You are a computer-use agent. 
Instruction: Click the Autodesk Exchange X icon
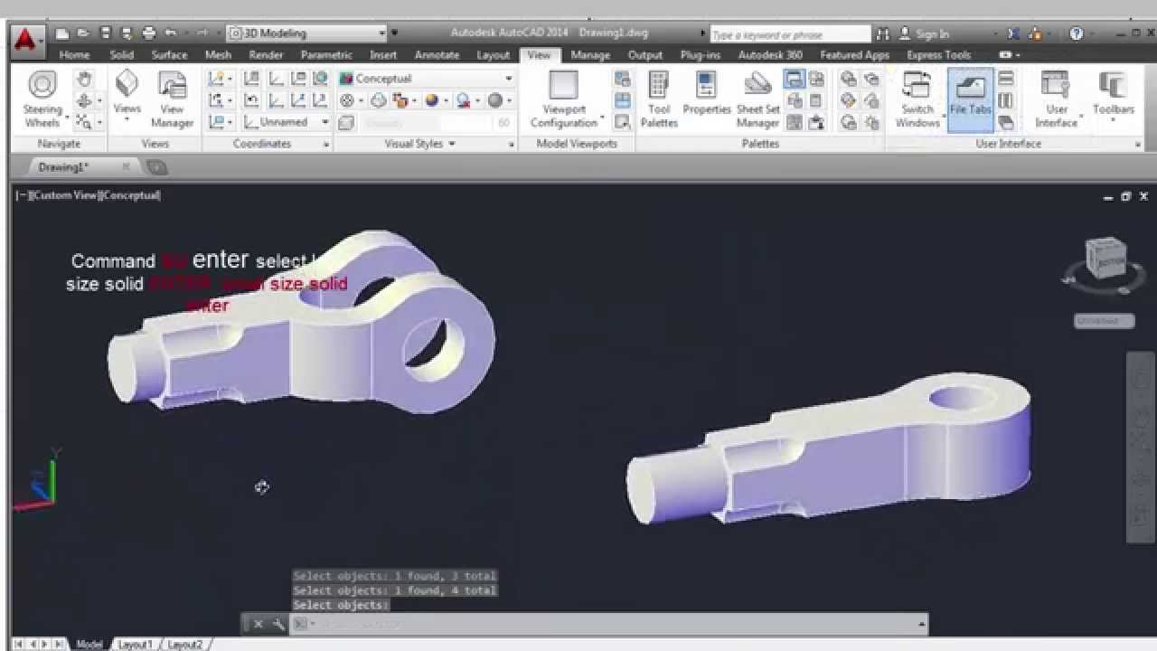[x=1013, y=33]
